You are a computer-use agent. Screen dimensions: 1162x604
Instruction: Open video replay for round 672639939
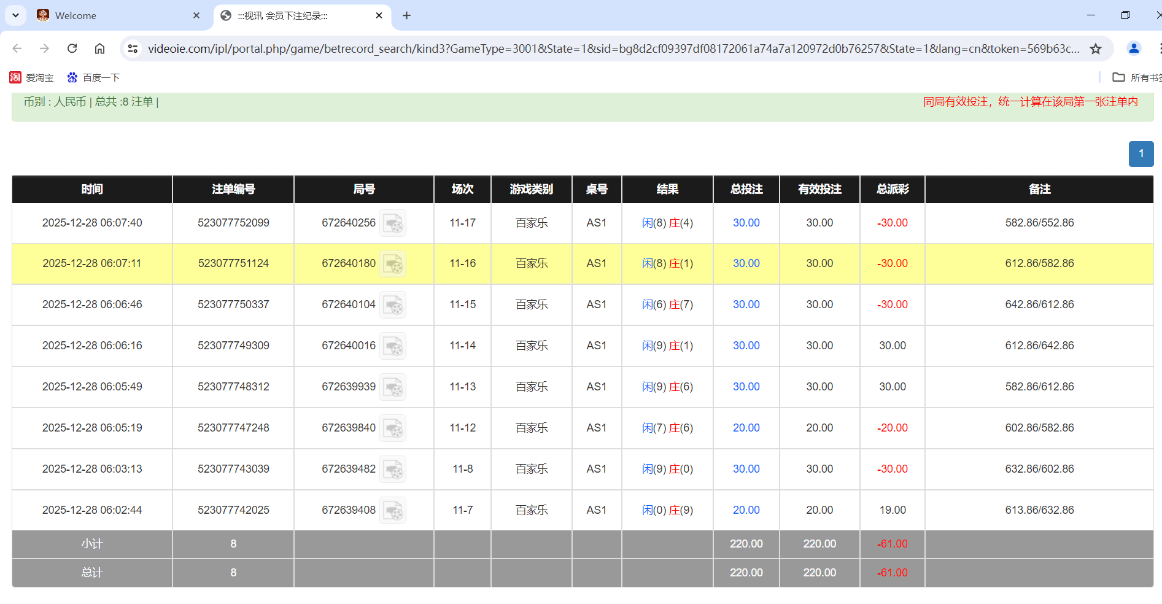point(392,387)
